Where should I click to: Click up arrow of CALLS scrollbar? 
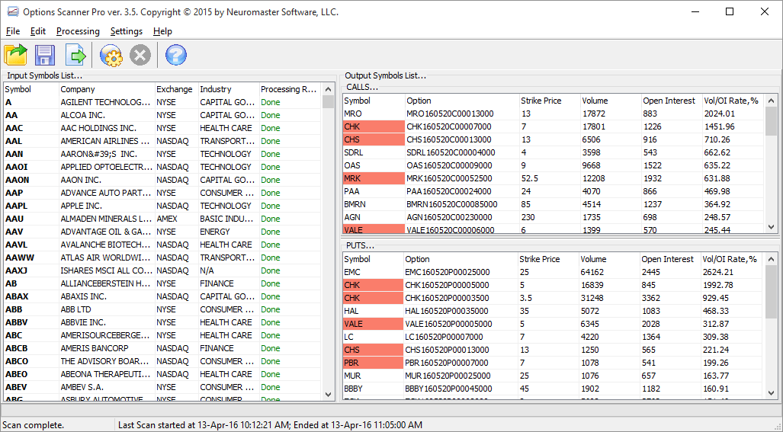click(771, 101)
